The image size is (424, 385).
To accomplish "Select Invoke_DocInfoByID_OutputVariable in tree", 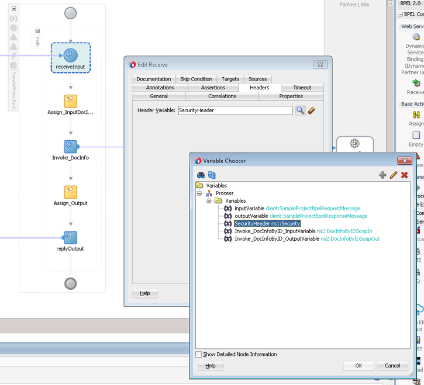I will [x=307, y=238].
